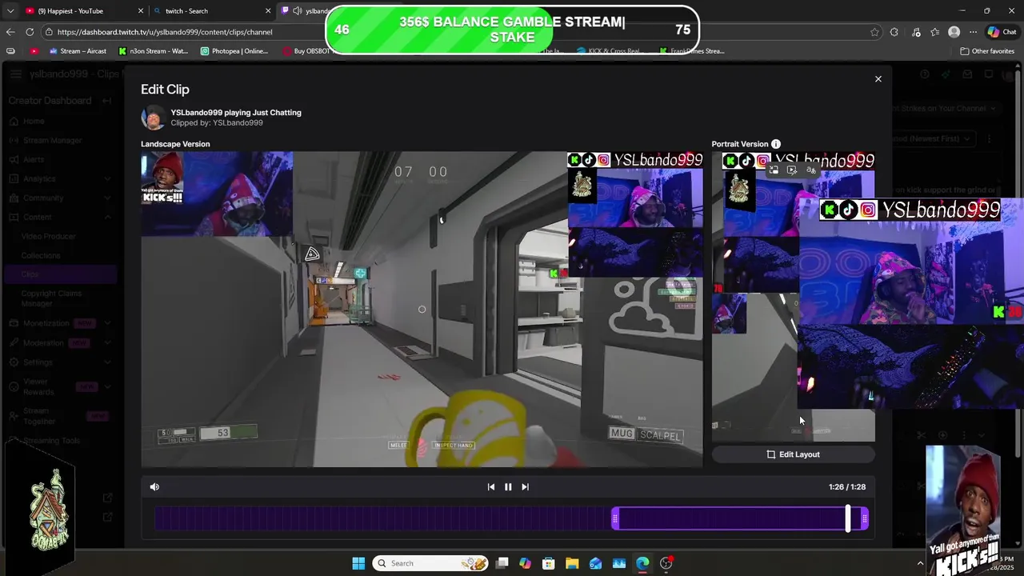Viewport: 1024px width, 576px height.
Task: Open Task View from the taskbar
Action: pyautogui.click(x=502, y=563)
